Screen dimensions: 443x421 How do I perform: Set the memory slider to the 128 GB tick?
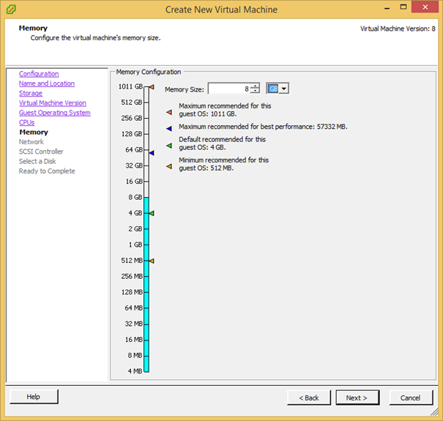coord(146,134)
